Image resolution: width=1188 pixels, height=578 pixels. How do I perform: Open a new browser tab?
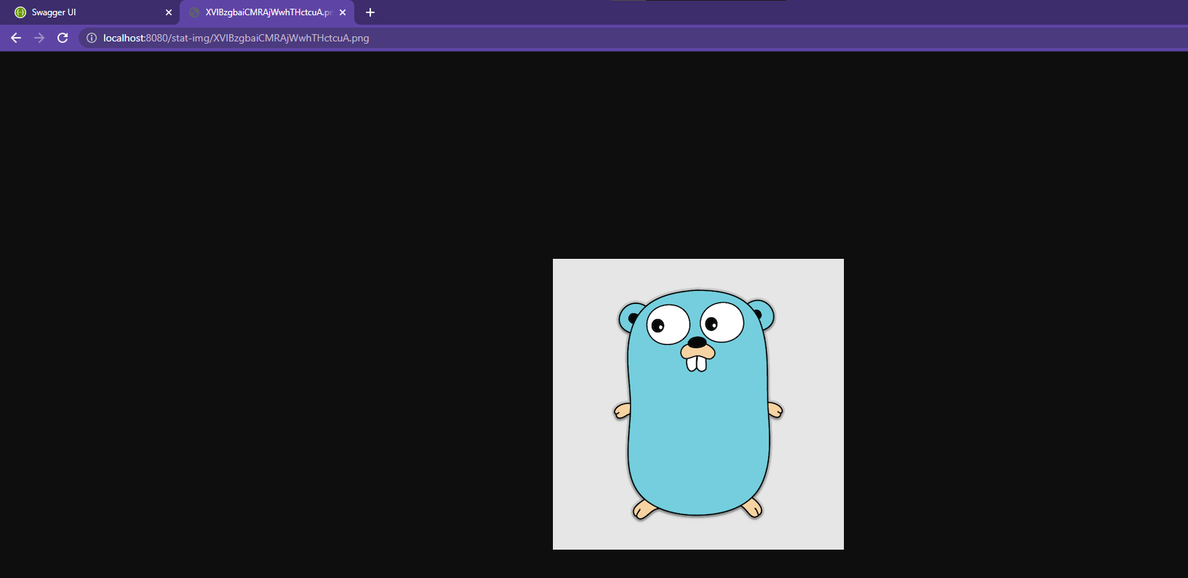point(370,12)
